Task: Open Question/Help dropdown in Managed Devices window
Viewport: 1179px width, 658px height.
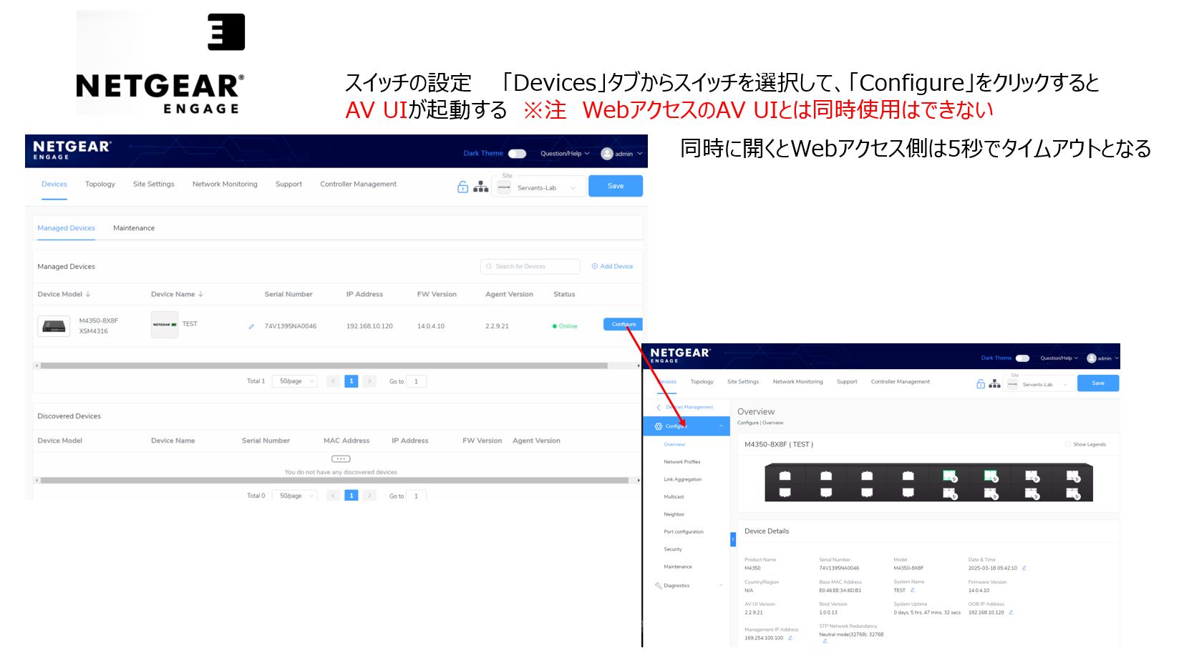Action: (x=565, y=154)
